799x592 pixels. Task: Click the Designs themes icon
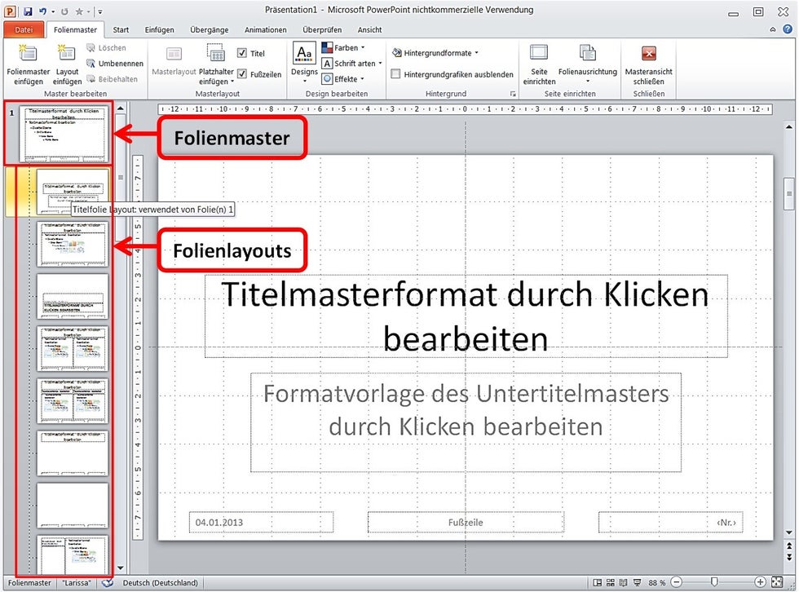click(304, 52)
